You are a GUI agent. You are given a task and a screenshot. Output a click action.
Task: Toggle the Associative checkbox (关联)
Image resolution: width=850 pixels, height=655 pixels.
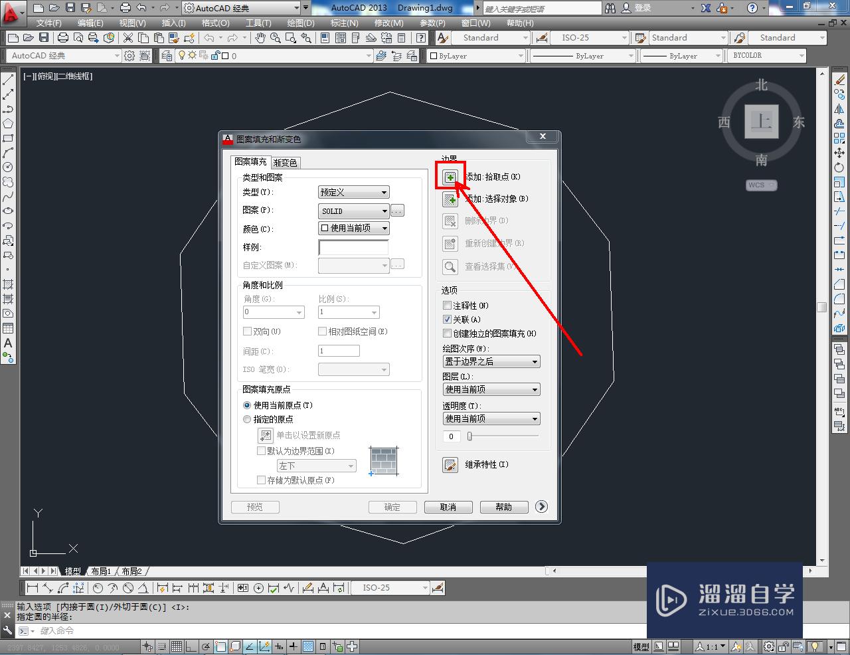point(448,320)
